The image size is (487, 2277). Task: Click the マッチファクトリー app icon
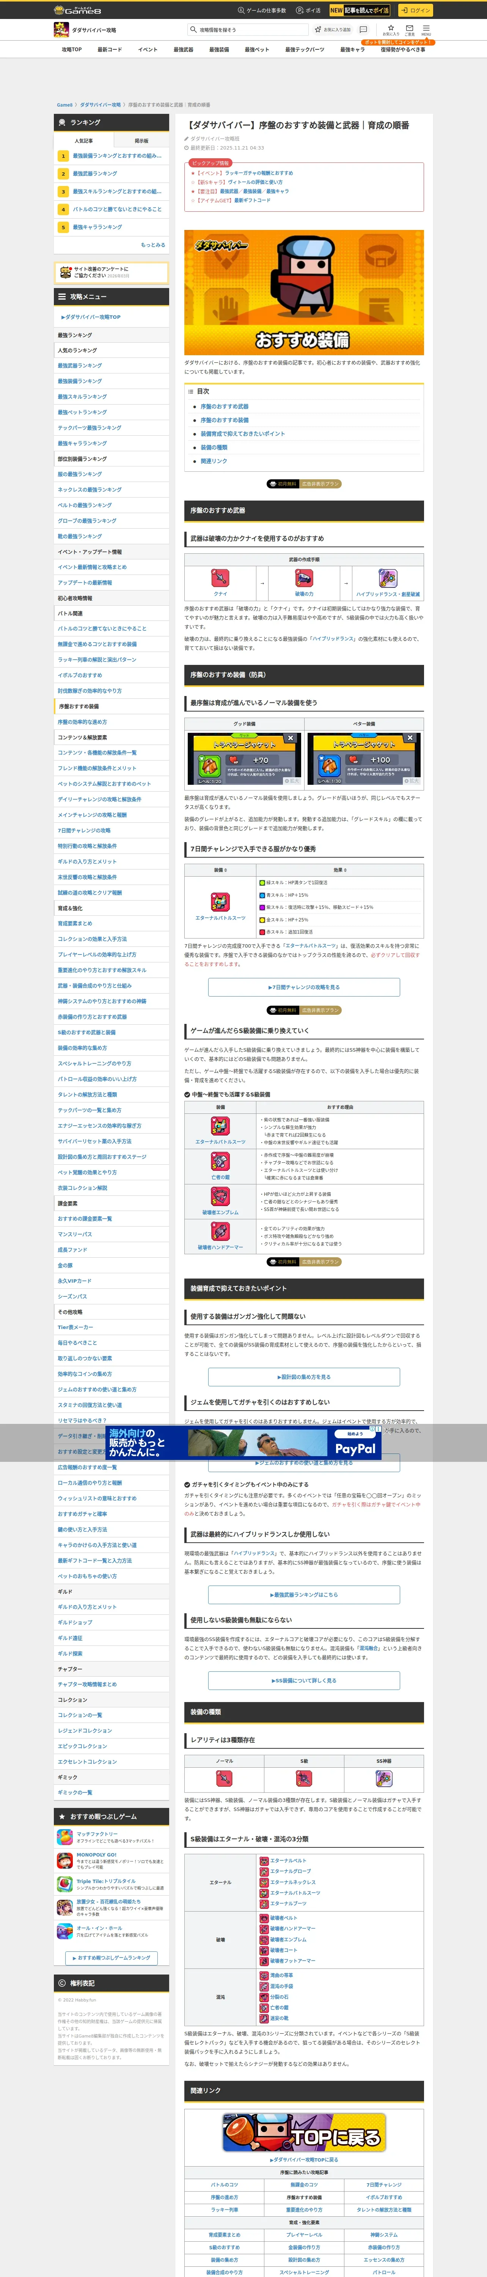pyautogui.click(x=64, y=1838)
